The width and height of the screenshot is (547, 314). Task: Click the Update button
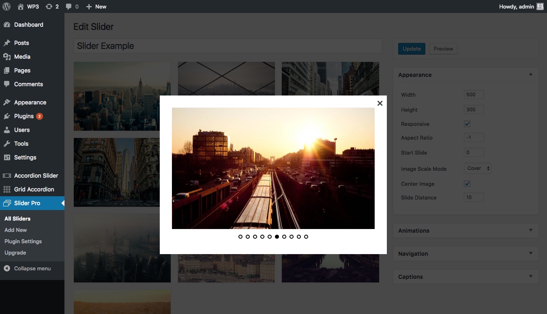(x=412, y=49)
